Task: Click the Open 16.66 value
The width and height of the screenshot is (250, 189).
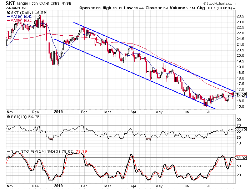Action: 90,8
